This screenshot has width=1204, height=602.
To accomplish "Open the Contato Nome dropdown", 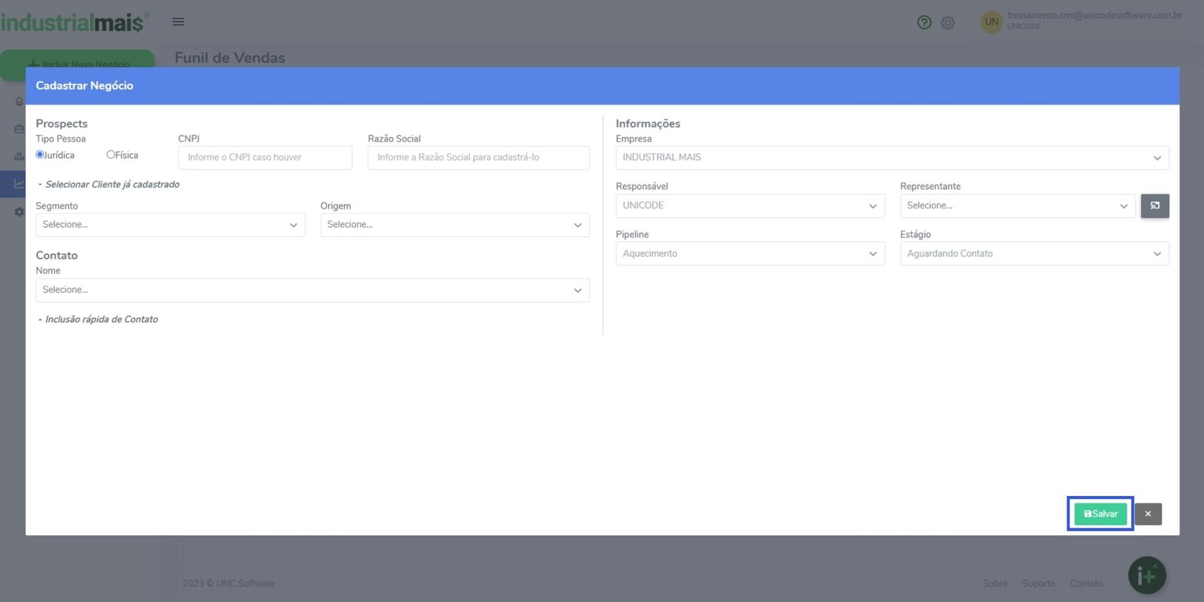I will click(312, 290).
